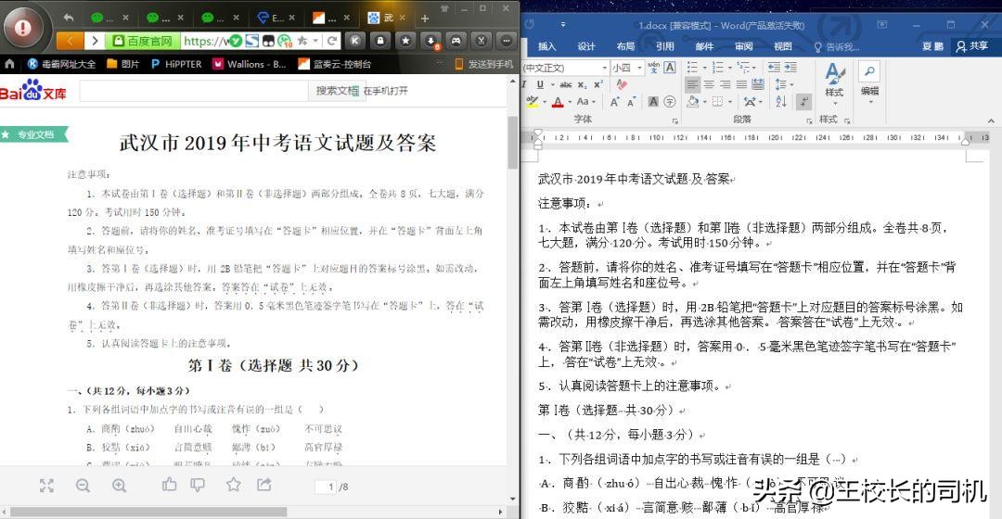Viewport: 1002px width, 519px height.
Task: Click the Share button in Word
Action: pos(972,46)
